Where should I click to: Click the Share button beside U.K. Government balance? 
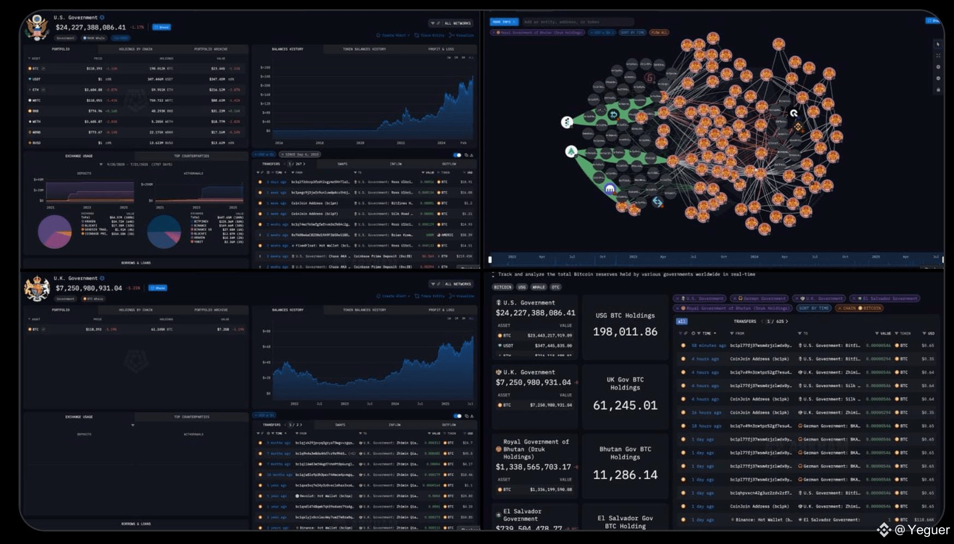pos(158,288)
